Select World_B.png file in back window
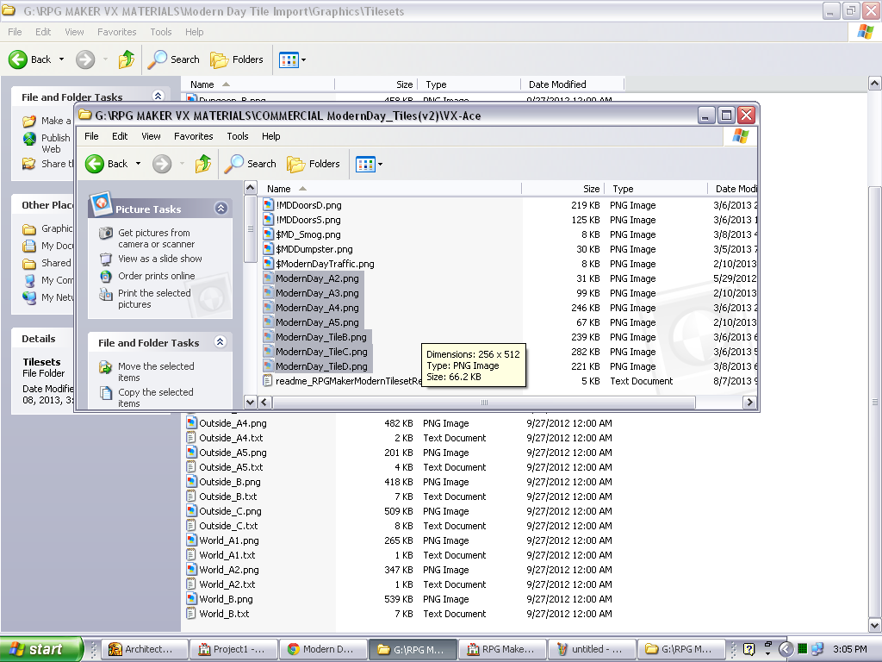 point(226,599)
